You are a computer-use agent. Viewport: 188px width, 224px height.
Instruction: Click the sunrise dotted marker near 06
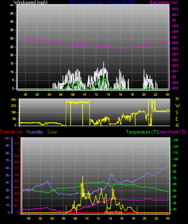coord(66,209)
